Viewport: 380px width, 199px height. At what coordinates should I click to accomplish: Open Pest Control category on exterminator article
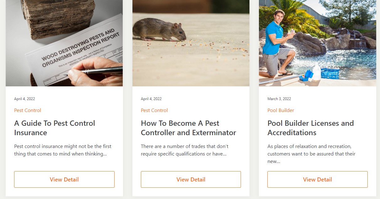click(x=154, y=110)
